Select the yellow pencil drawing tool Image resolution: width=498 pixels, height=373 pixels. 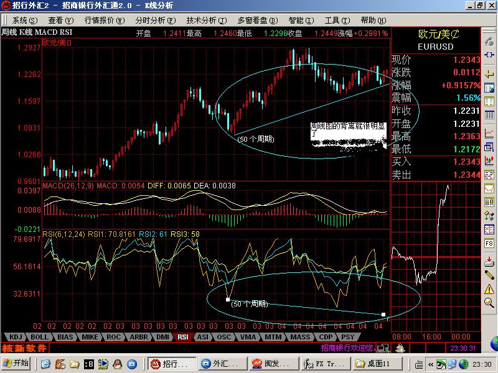coord(489,275)
